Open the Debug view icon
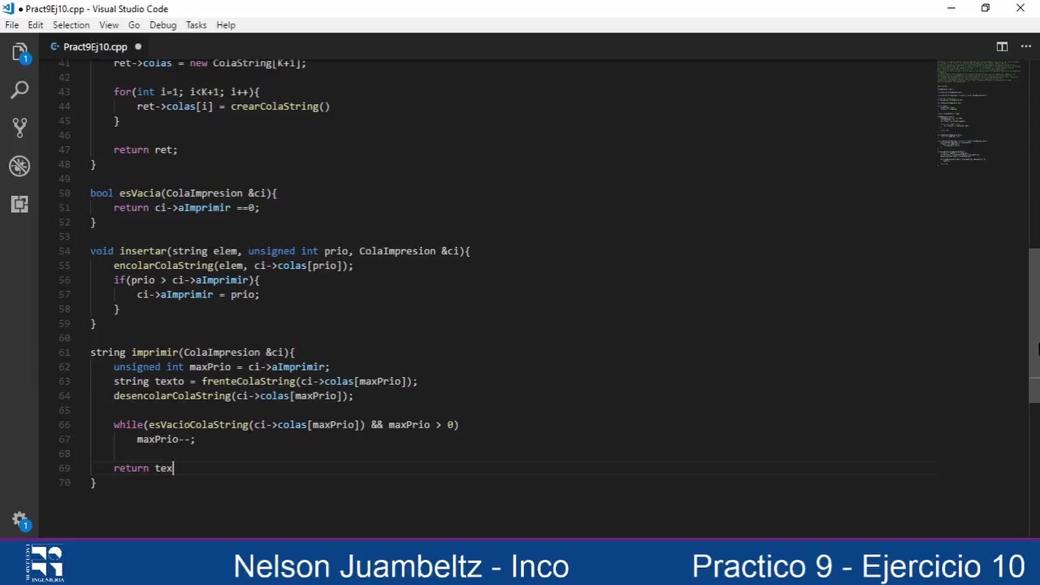Screen dimensions: 1040x585 [x=20, y=166]
